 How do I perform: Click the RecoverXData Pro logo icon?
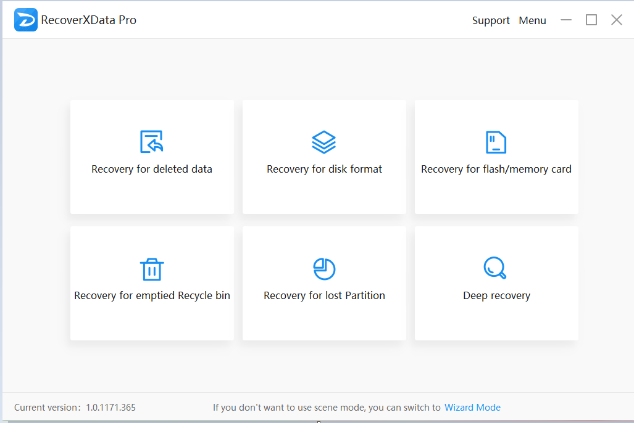click(26, 20)
